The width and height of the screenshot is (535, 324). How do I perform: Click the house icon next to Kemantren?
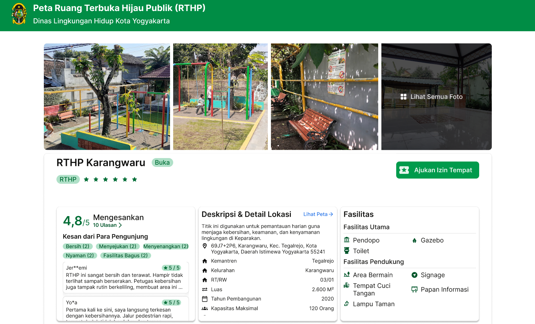click(x=205, y=261)
